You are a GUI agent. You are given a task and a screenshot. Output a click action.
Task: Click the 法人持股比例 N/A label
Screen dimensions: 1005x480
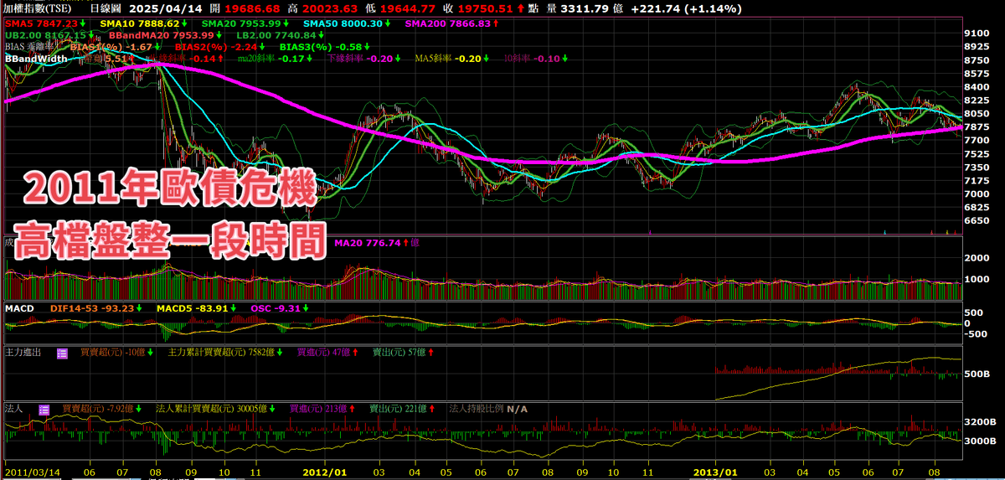488,410
